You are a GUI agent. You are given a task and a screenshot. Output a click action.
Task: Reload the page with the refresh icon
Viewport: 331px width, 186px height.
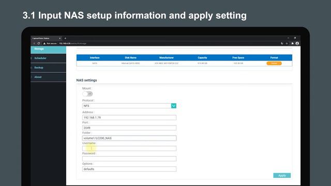coord(39,43)
